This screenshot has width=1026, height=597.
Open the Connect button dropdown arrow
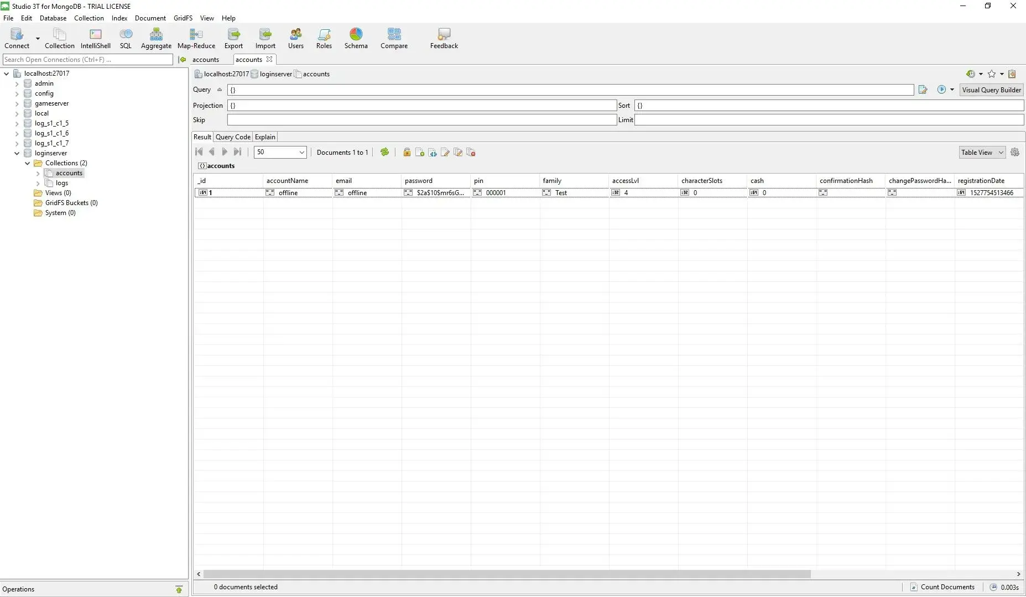[x=38, y=39]
